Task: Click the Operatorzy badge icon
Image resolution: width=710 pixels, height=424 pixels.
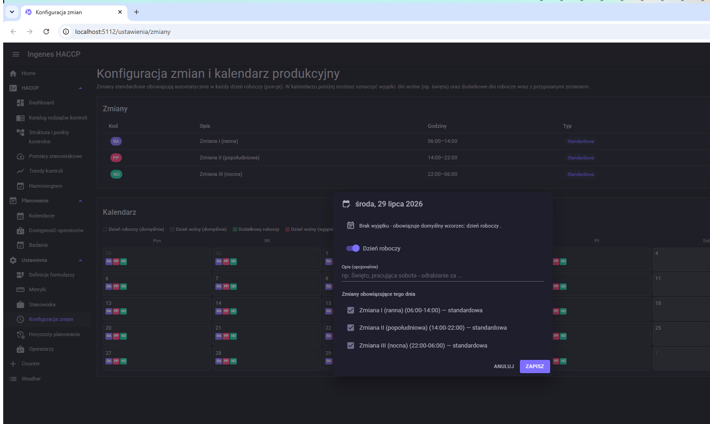Action: (20, 349)
